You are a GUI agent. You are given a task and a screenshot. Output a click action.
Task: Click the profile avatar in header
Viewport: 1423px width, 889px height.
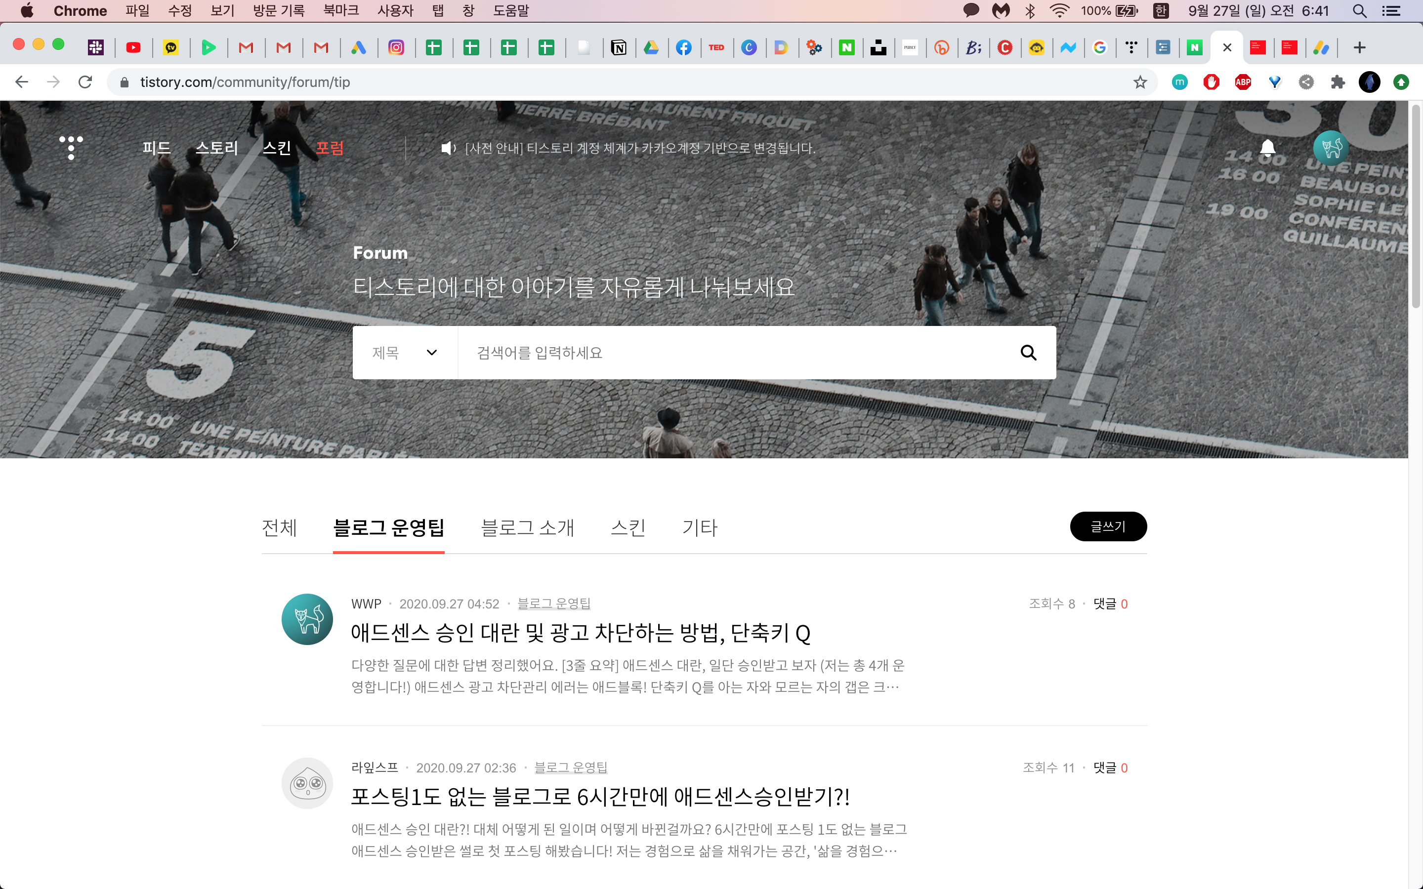[x=1331, y=148]
